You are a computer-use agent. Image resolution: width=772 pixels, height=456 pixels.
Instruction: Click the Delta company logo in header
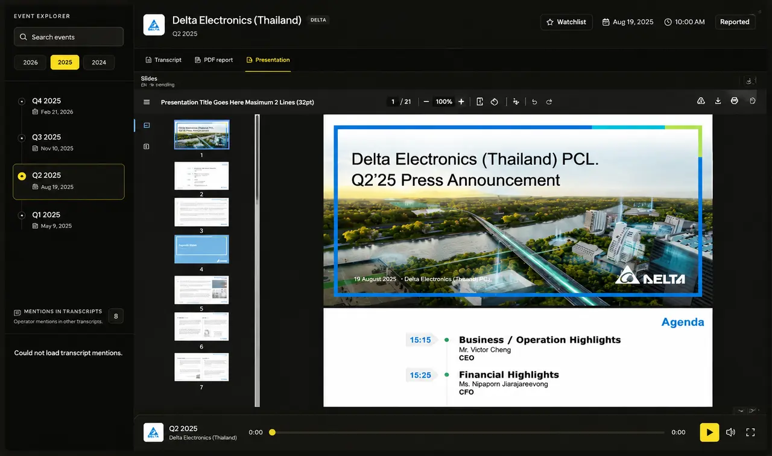pos(154,25)
